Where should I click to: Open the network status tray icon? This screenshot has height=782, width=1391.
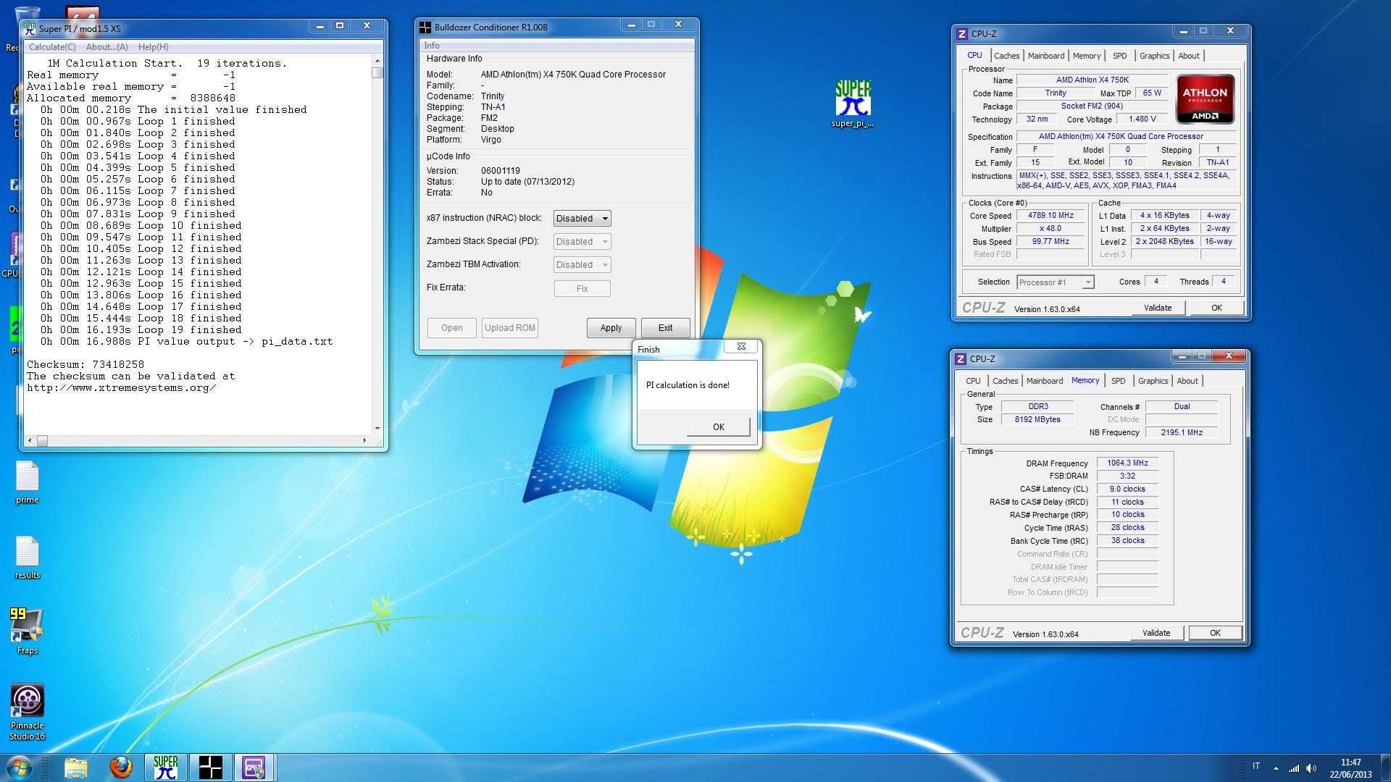click(1294, 768)
